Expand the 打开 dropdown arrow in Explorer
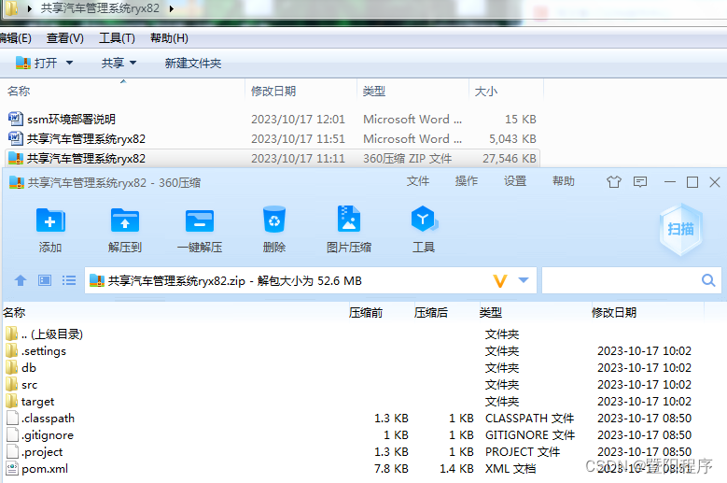 pyautogui.click(x=70, y=63)
